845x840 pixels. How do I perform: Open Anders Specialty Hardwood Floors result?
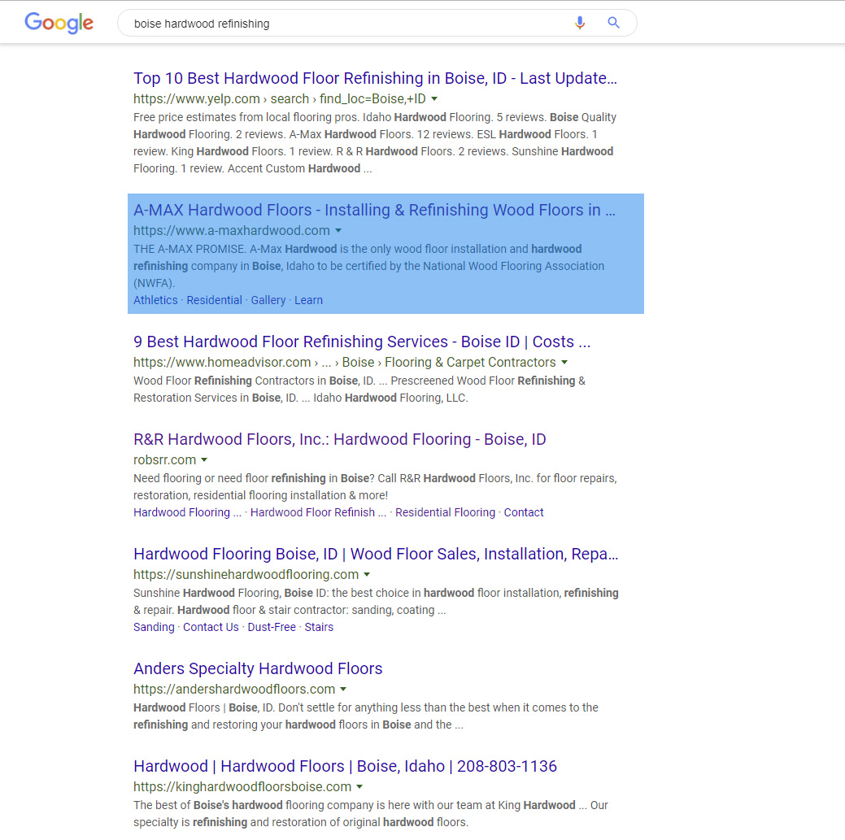[x=258, y=668]
